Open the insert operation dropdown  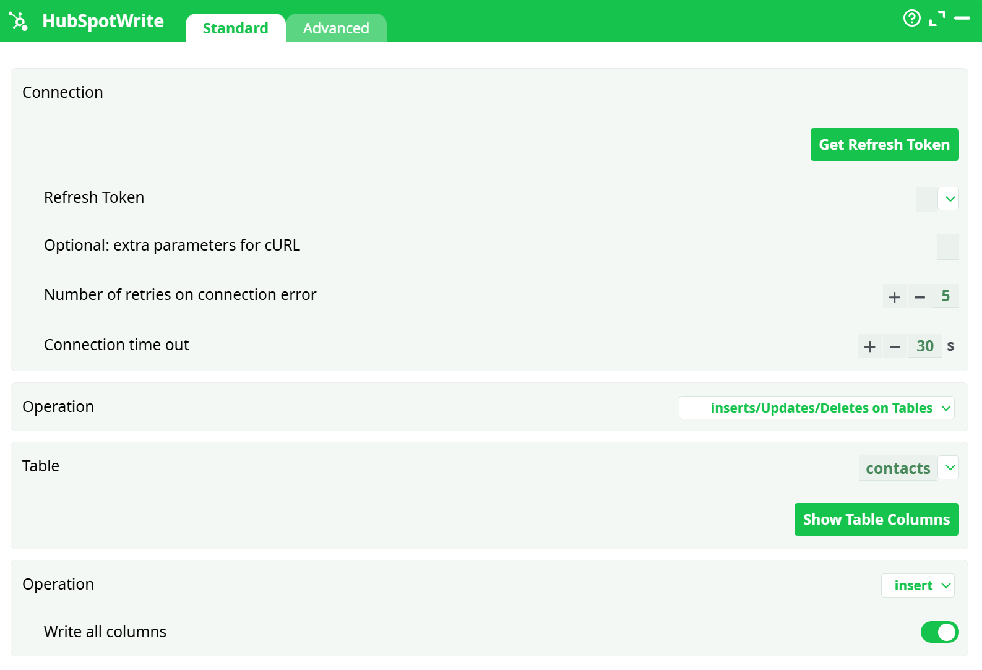click(x=918, y=585)
